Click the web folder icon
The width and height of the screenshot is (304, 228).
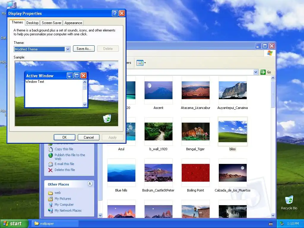point(50,193)
